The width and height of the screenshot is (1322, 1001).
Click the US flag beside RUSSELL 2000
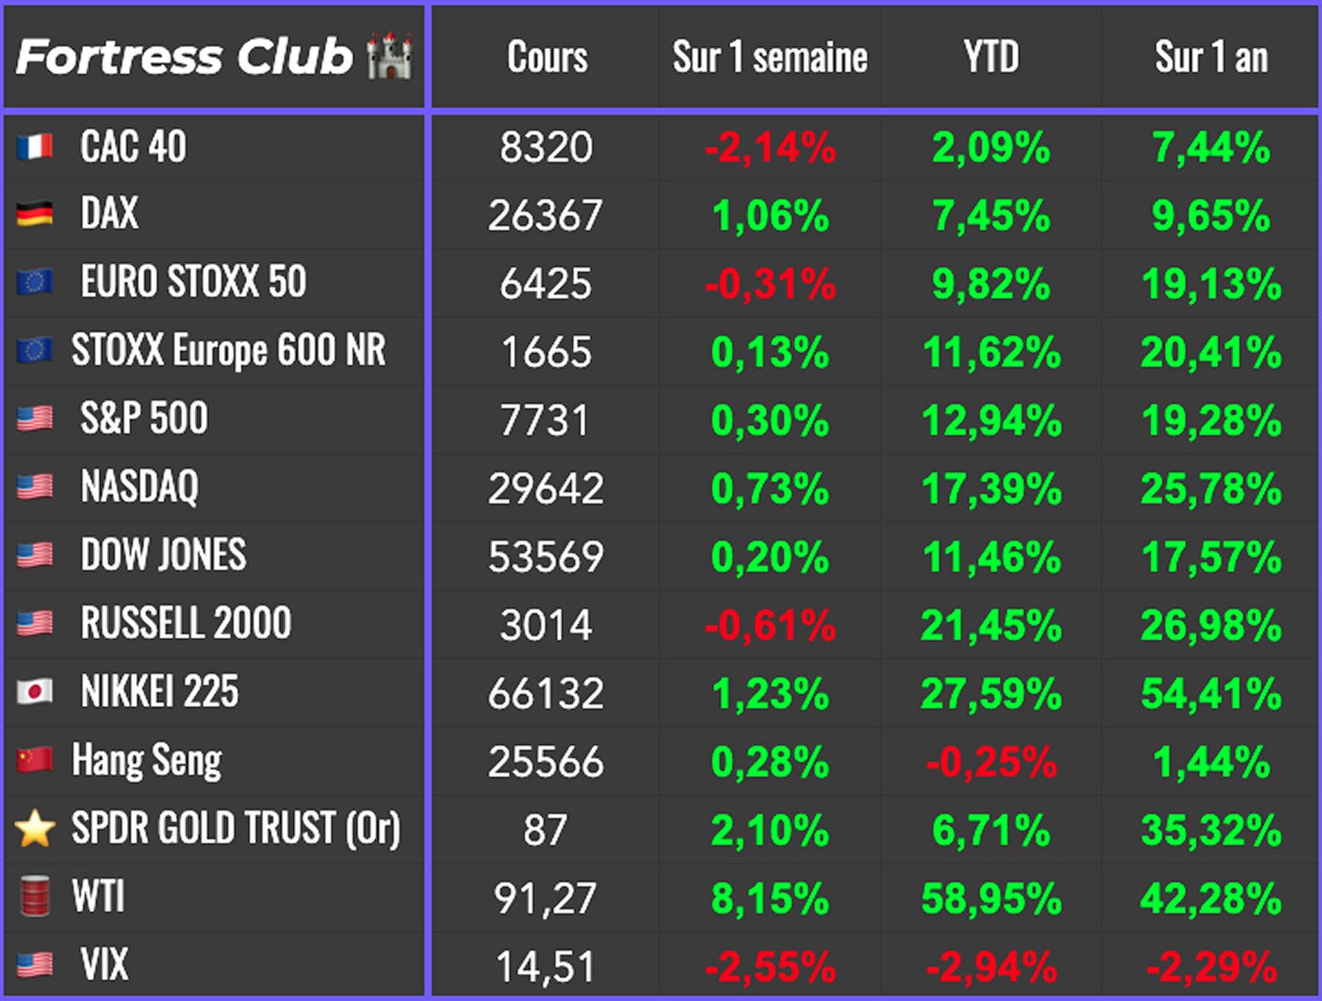coord(35,623)
